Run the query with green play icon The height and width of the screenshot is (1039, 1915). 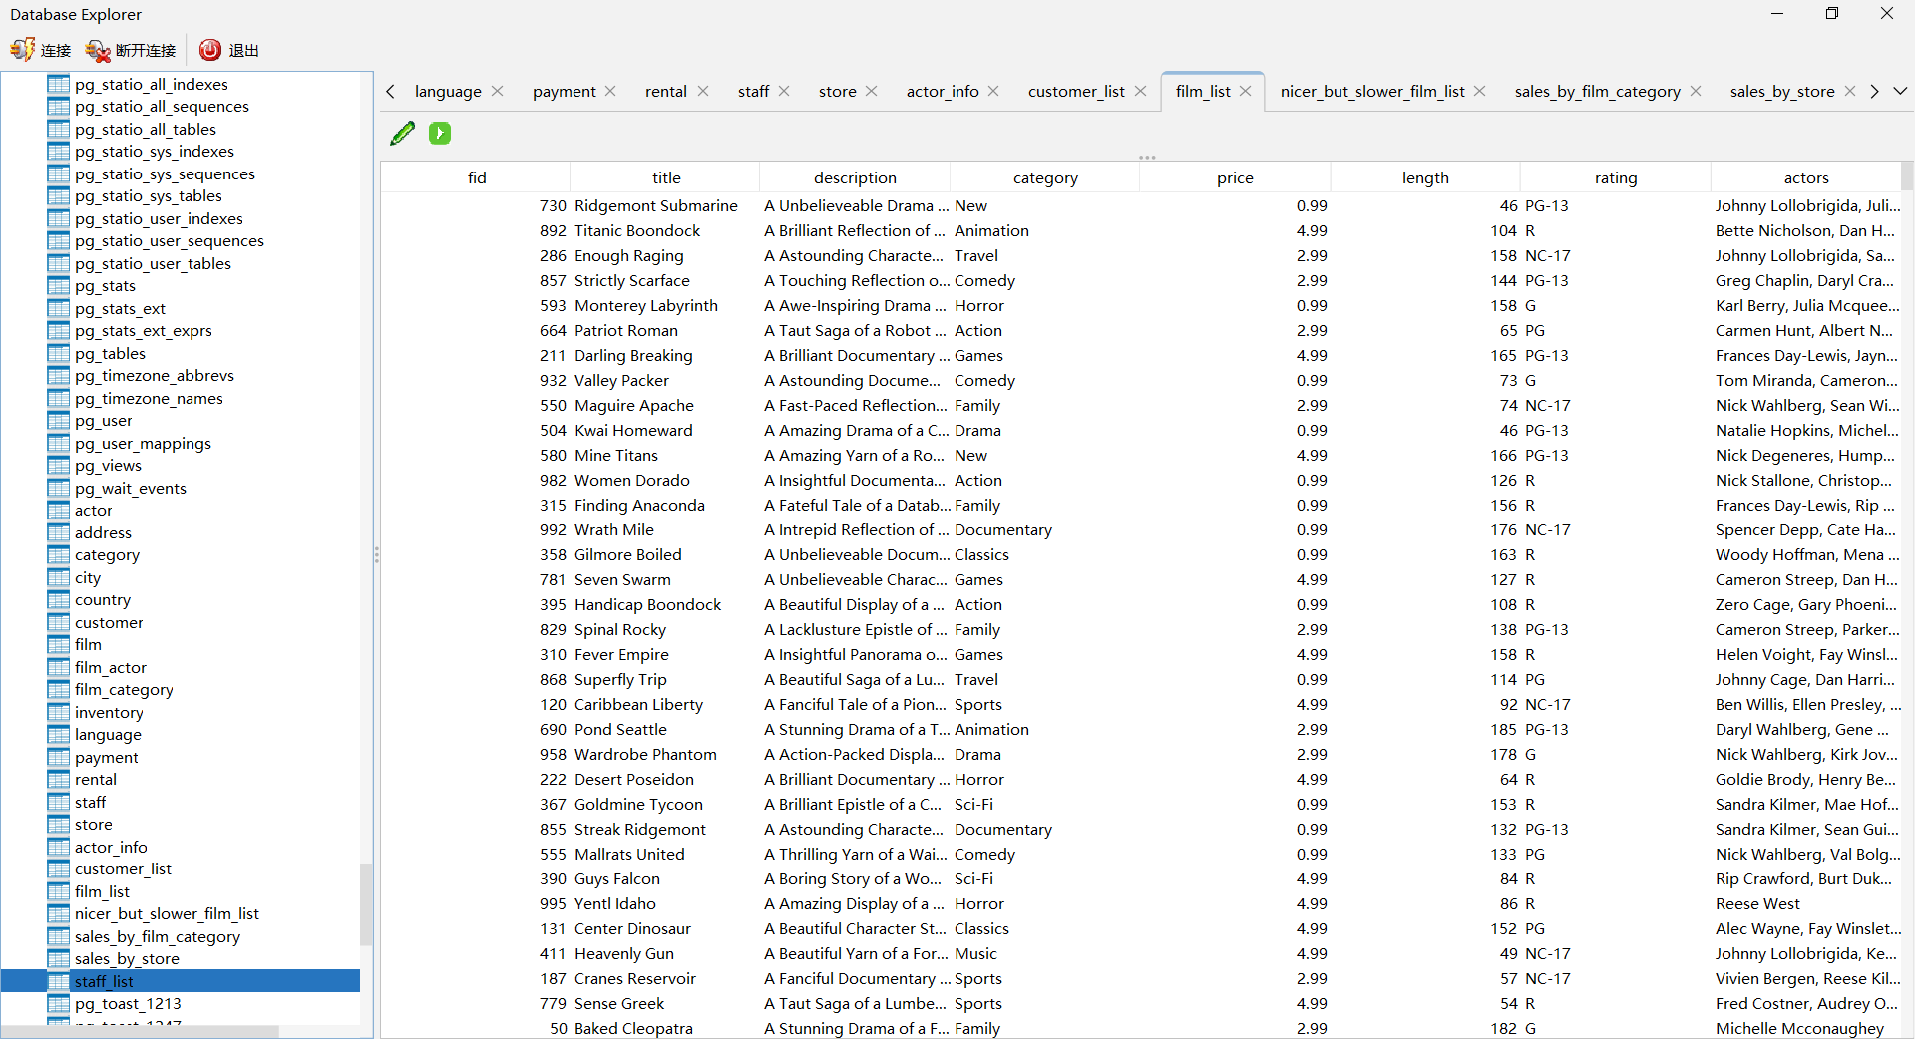439,132
